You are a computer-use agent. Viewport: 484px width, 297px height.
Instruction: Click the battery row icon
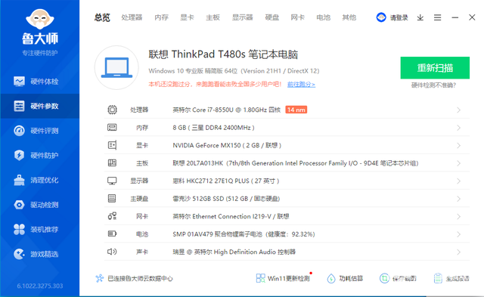point(112,234)
